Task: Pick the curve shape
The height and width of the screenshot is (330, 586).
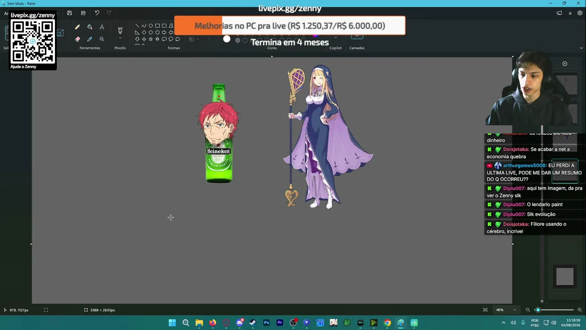Action: tap(144, 26)
